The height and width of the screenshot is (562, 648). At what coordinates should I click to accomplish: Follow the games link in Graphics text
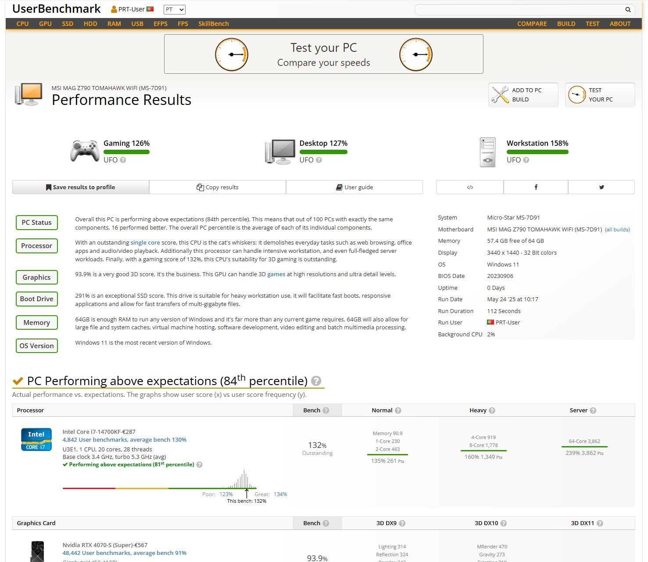tap(276, 274)
